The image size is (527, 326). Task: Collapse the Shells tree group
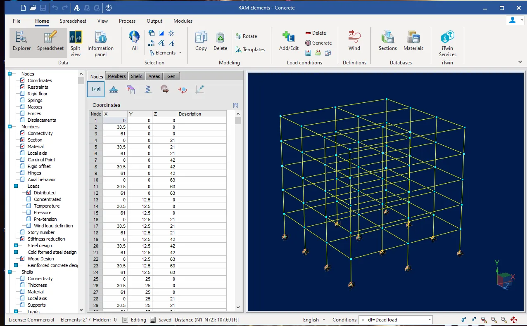click(10, 272)
